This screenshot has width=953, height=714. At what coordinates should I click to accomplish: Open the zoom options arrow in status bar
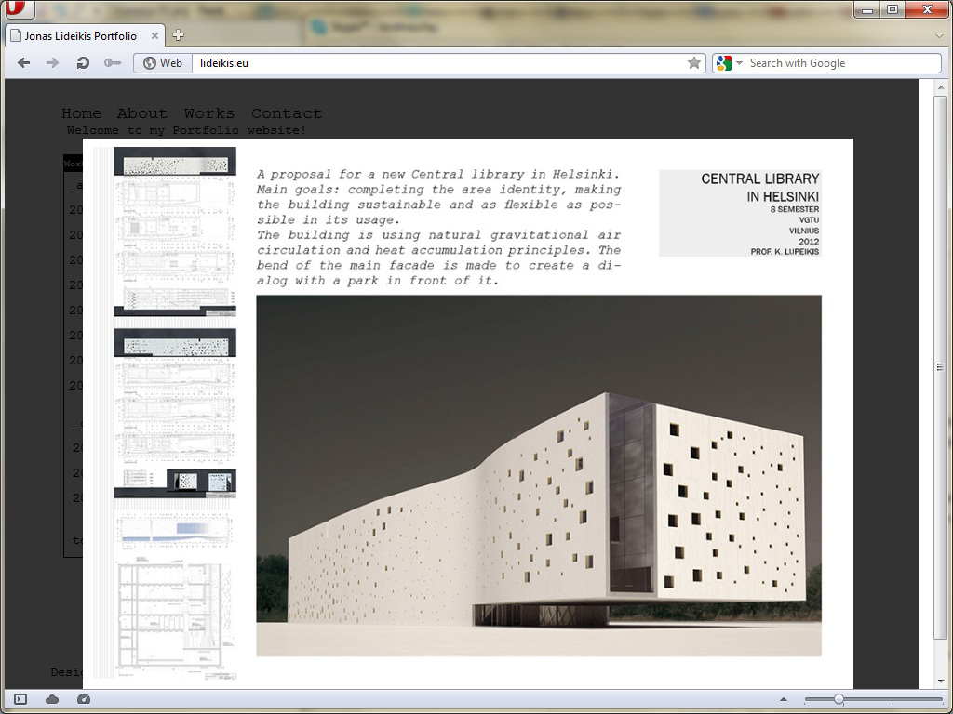point(783,699)
